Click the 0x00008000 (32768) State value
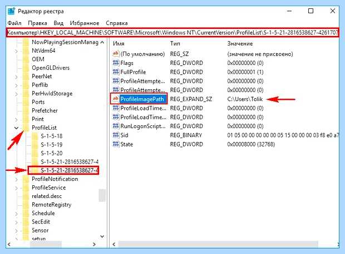Viewport: 345px width, 254px height. pos(251,144)
